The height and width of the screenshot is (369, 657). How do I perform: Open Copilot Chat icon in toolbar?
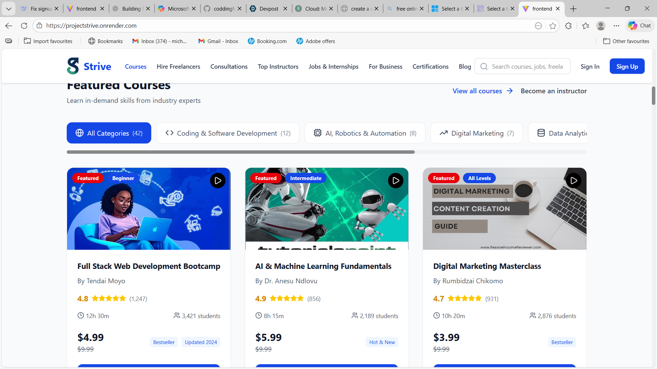click(639, 26)
